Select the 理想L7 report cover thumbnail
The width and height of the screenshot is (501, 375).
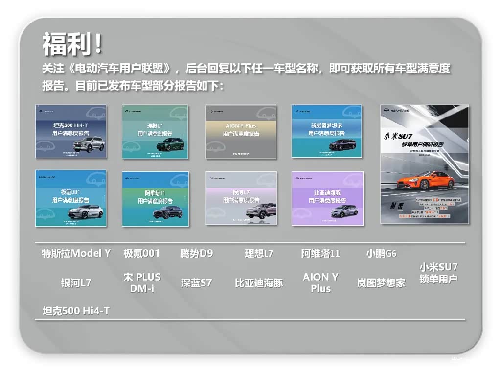(155, 131)
